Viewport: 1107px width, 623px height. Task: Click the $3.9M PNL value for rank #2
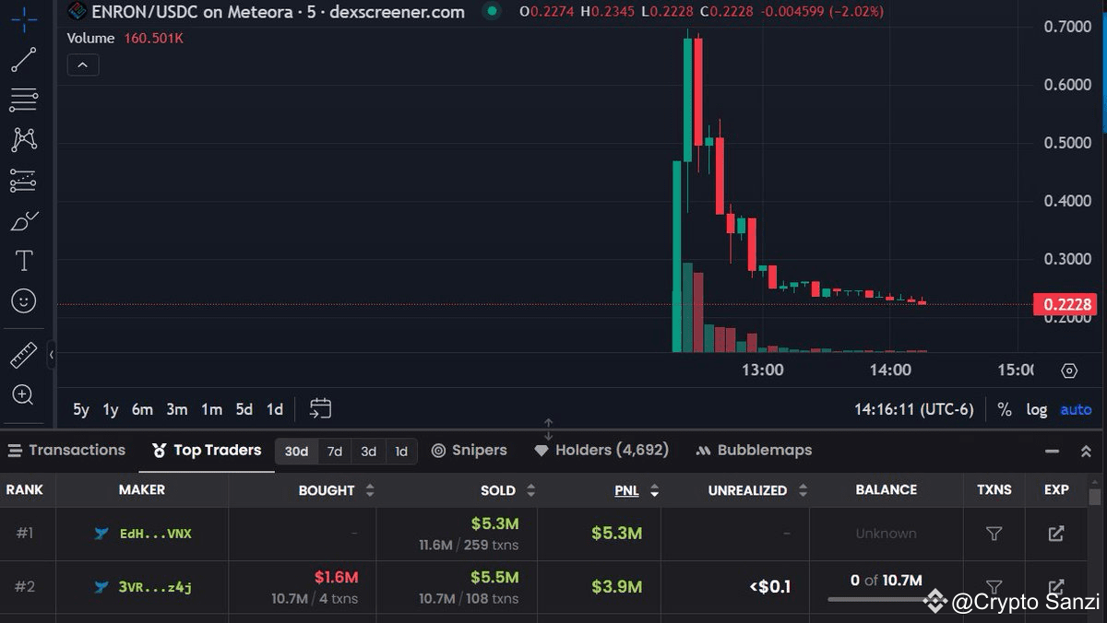tap(616, 586)
